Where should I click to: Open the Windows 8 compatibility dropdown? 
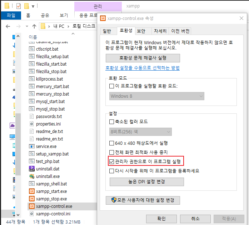(156, 96)
